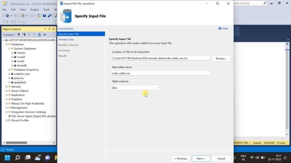Select the msdb database
291x163 pixels.
tap(20, 61)
